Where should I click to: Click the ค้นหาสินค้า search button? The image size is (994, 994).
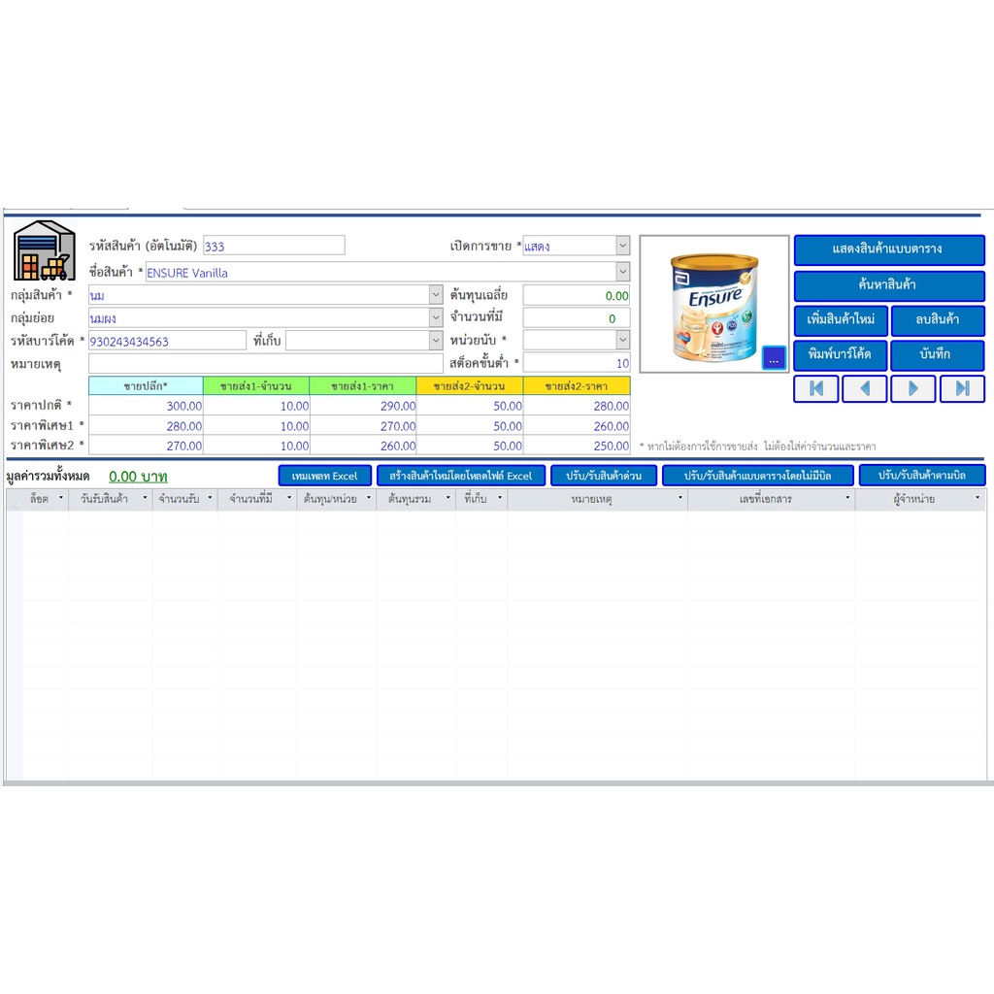tap(888, 285)
